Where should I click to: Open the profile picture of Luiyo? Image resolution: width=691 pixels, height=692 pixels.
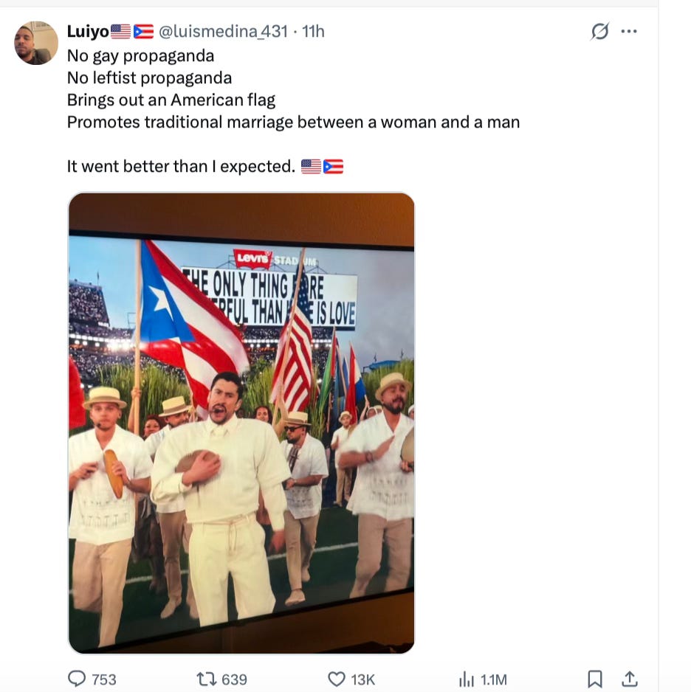click(x=36, y=43)
